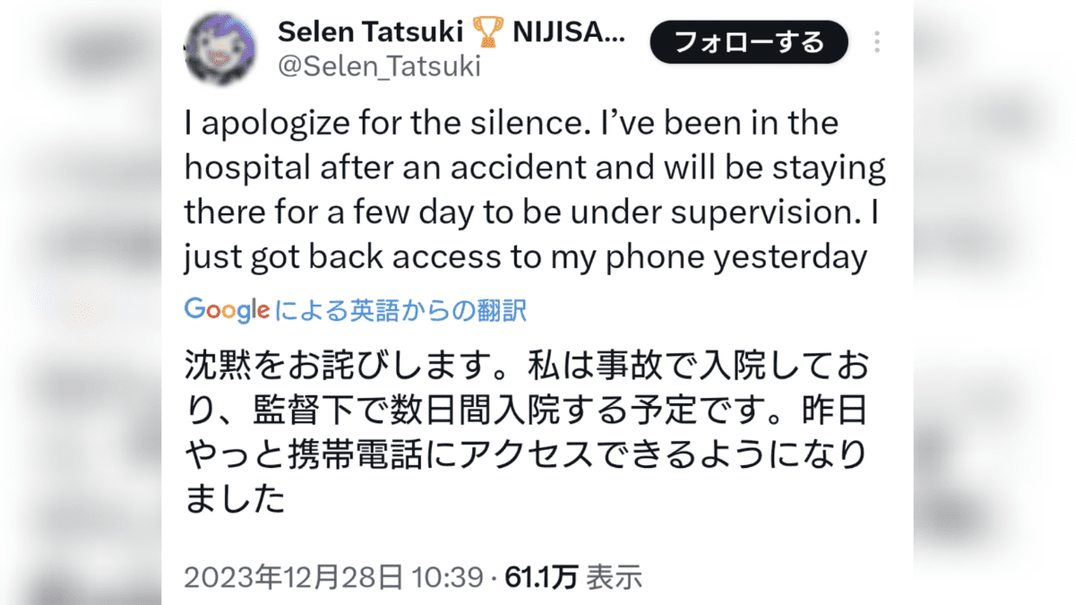Click the truncated NIJISA... name text

[570, 33]
